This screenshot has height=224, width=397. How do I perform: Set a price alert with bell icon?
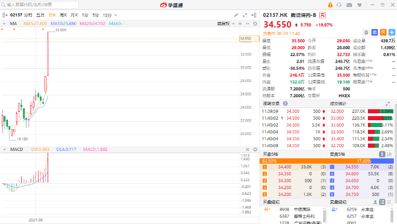point(367,32)
